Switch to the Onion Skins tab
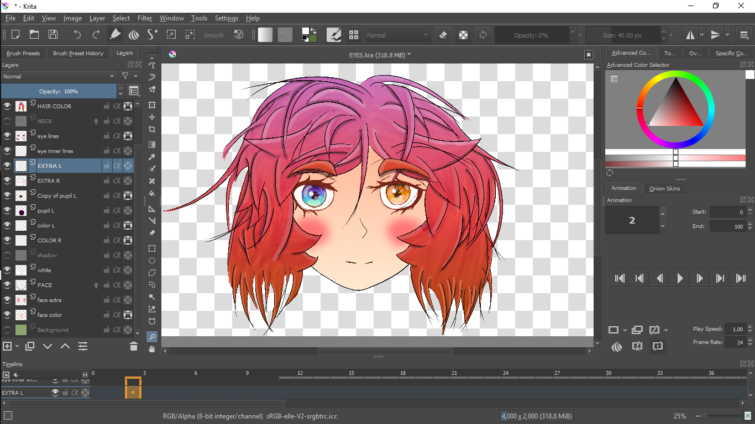 664,188
